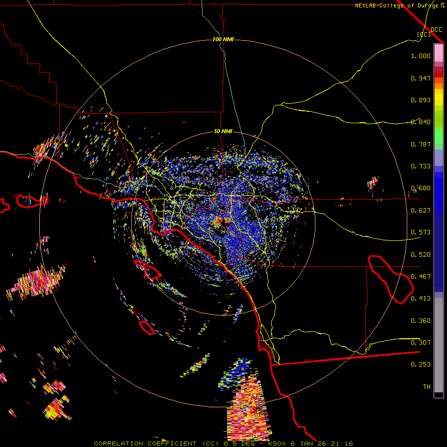Click the 0.467 scale value
This screenshot has width=447, height=447.
click(421, 277)
